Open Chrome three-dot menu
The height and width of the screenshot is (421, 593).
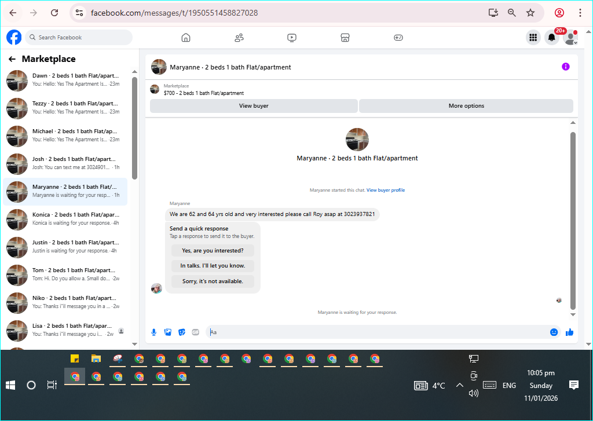(580, 13)
